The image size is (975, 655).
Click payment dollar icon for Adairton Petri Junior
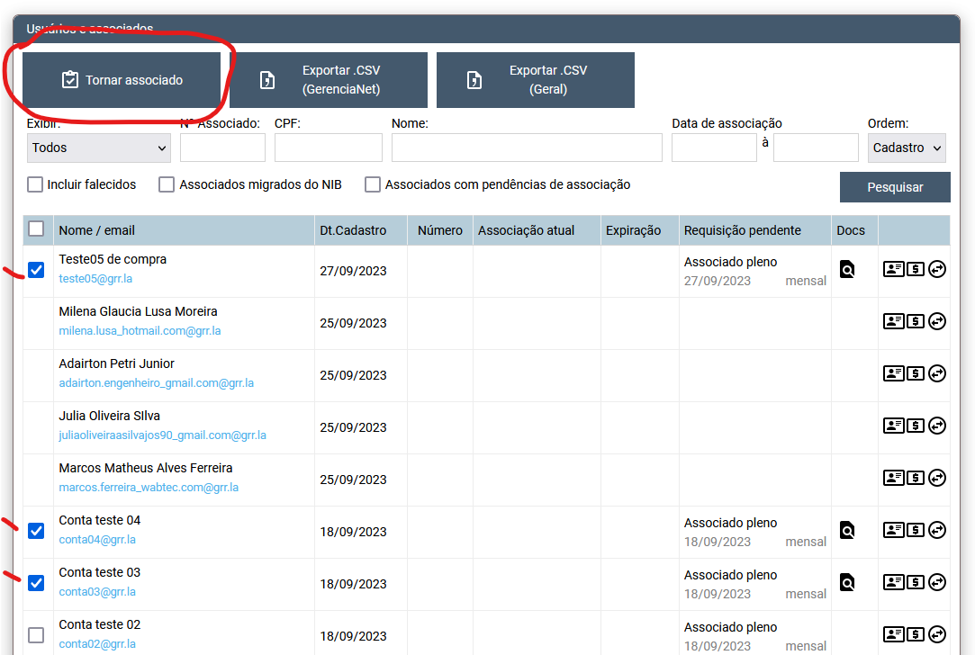tap(916, 374)
